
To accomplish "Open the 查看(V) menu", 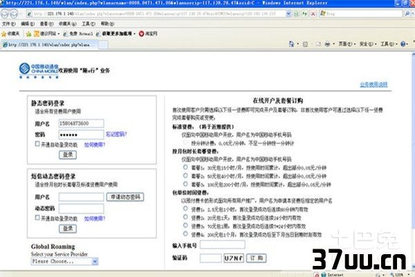I will [x=46, y=24].
